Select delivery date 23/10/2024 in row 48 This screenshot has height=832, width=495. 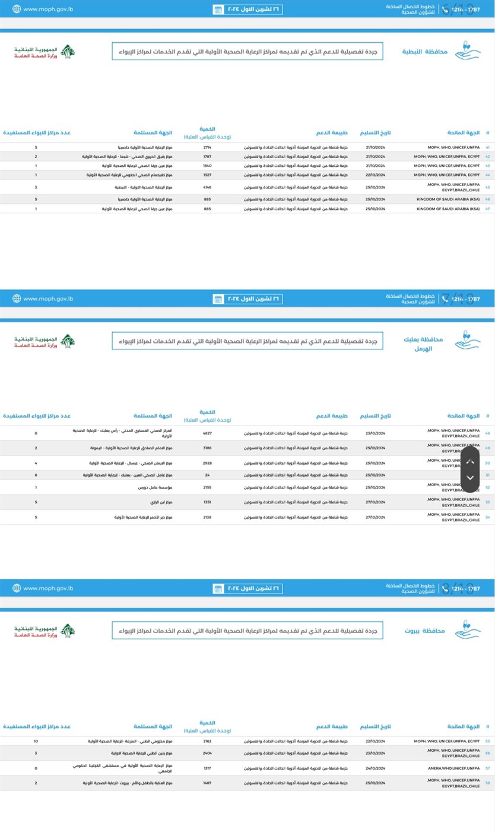376,433
